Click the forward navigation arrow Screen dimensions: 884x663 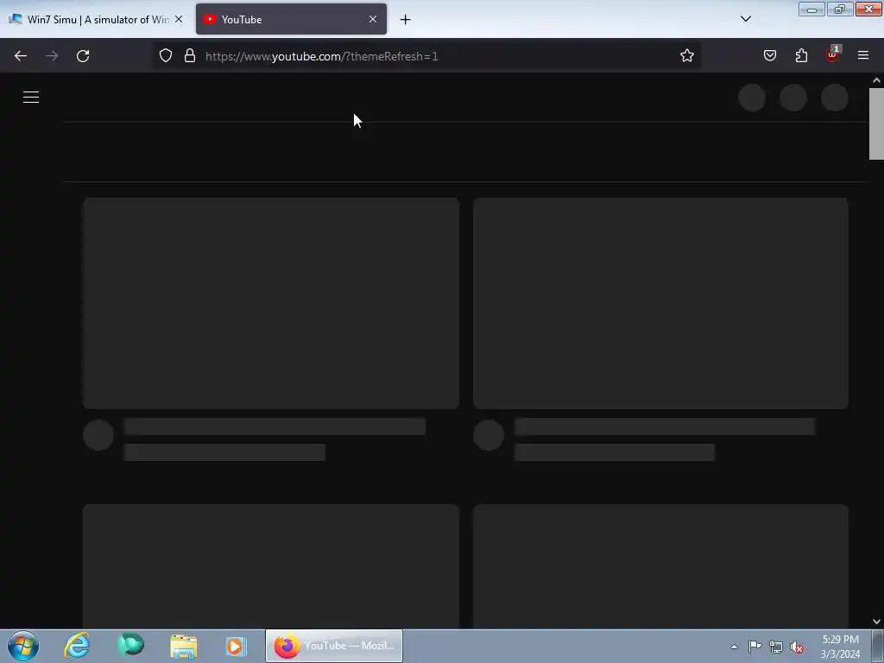point(52,56)
